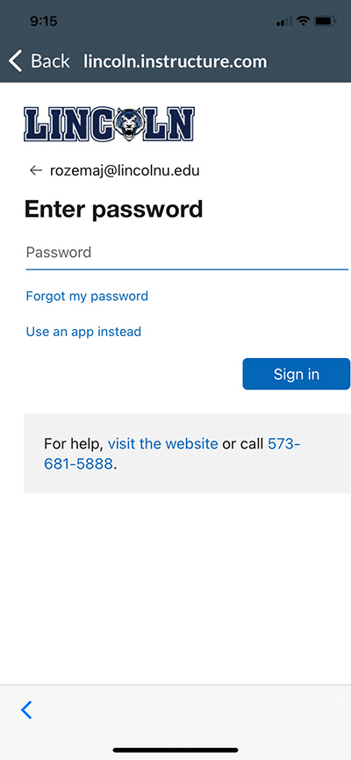Open the Forgot my password link
This screenshot has height=760, width=351.
(x=87, y=296)
